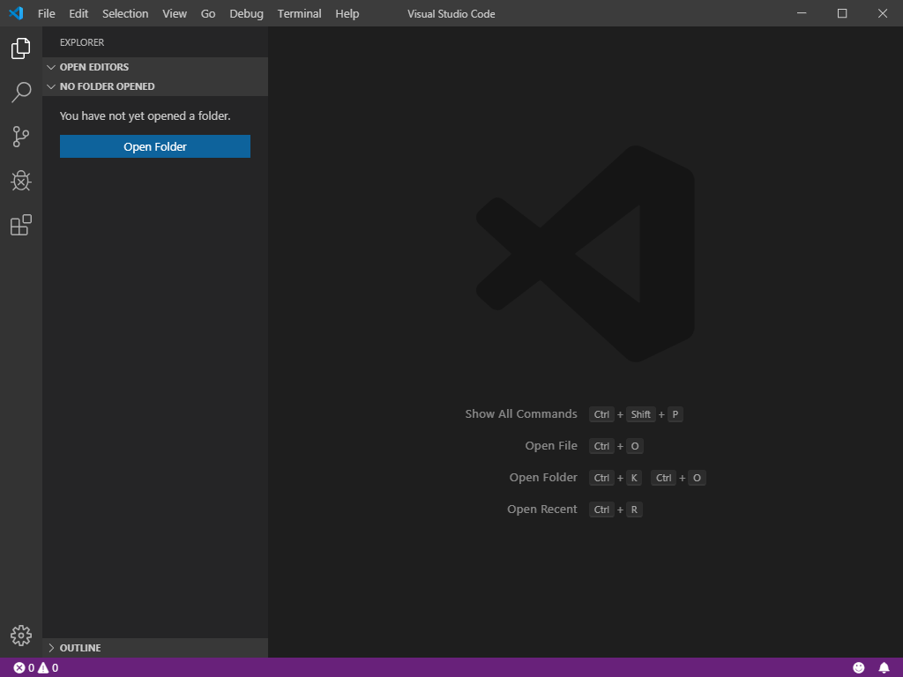Click the R key label of Open Recent
This screenshot has width=903, height=677.
(634, 510)
